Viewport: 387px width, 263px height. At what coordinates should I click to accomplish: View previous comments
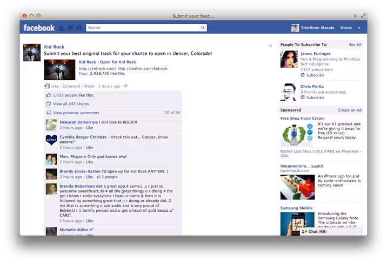[76, 113]
